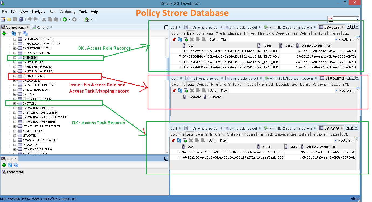
Task: Click the IMSROLE6 Filter input field
Action: click(281, 39)
